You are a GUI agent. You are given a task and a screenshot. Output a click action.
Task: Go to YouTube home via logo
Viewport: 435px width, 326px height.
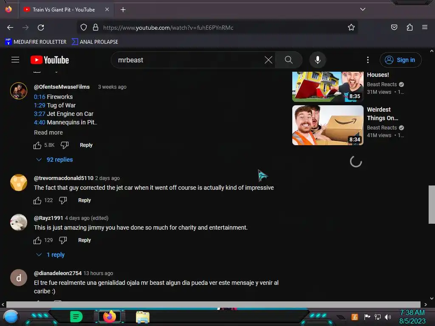click(50, 60)
